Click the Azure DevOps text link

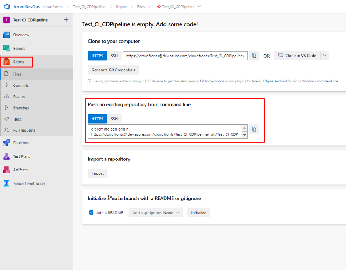[x=27, y=7]
